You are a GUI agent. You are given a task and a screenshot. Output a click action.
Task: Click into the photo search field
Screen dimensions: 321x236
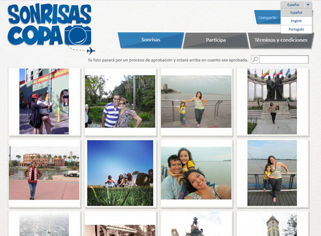(x=284, y=59)
